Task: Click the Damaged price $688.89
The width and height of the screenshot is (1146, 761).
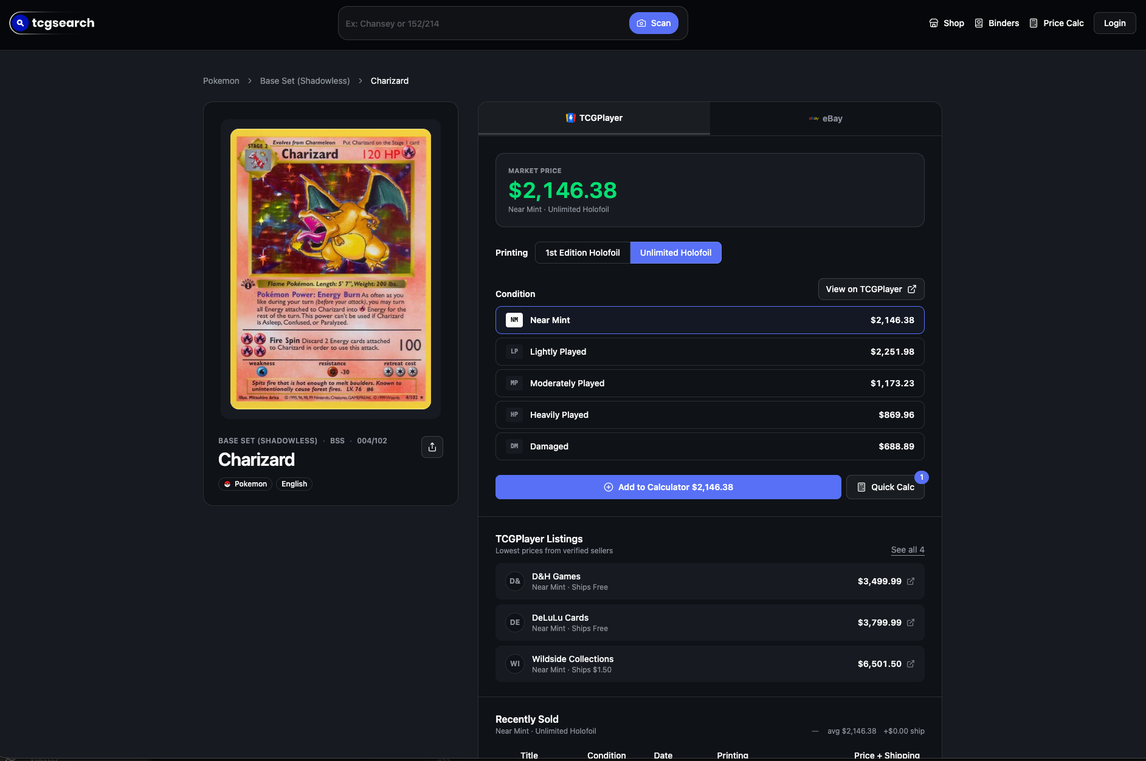Action: coord(897,446)
